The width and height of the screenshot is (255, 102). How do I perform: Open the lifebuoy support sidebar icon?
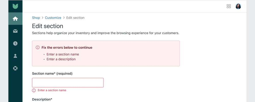[x=15, y=68]
